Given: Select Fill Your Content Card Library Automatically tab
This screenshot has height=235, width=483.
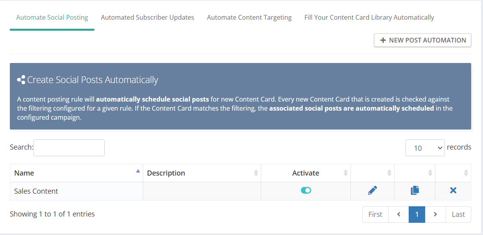Looking at the screenshot, I should 369,17.
